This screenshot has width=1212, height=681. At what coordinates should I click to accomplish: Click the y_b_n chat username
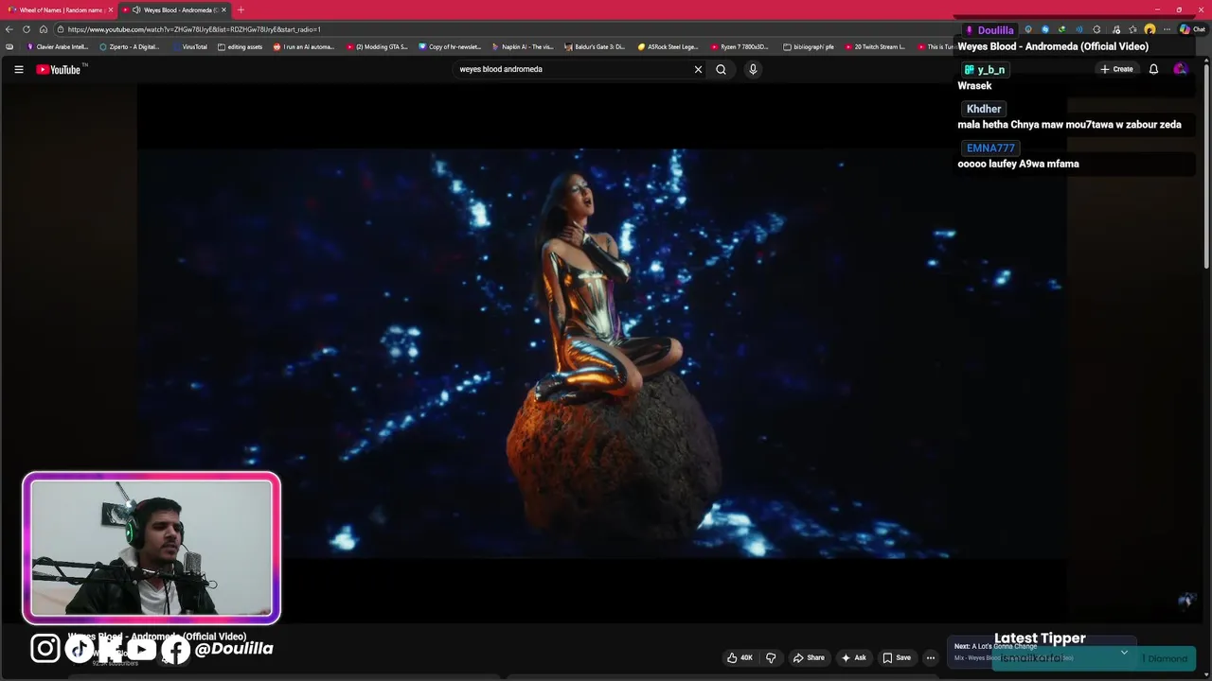click(985, 69)
